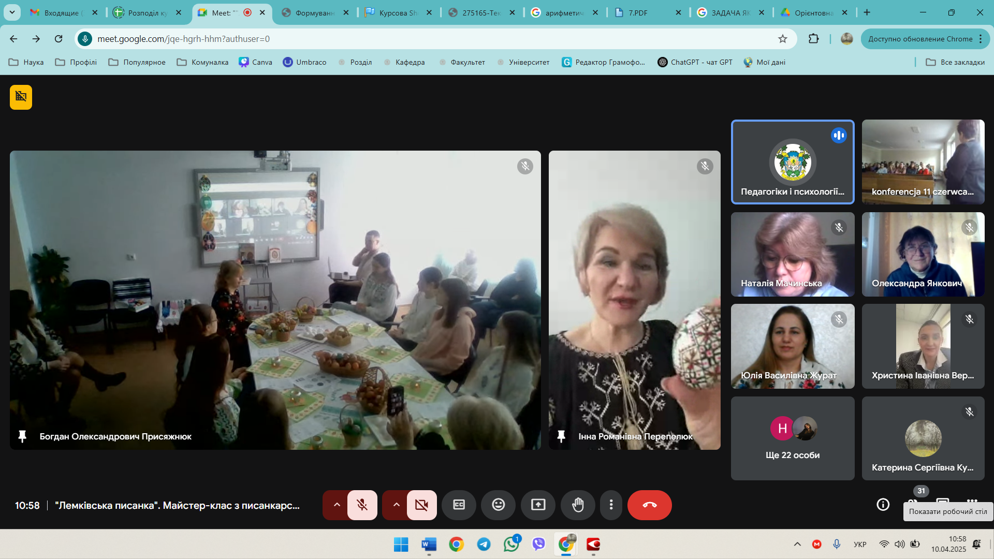This screenshot has width=994, height=559.
Task: Toggle closed captions button
Action: point(459,505)
